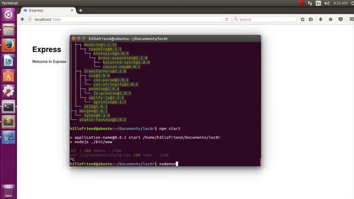Select the Express browser tab
354x199 pixels.
48,11
